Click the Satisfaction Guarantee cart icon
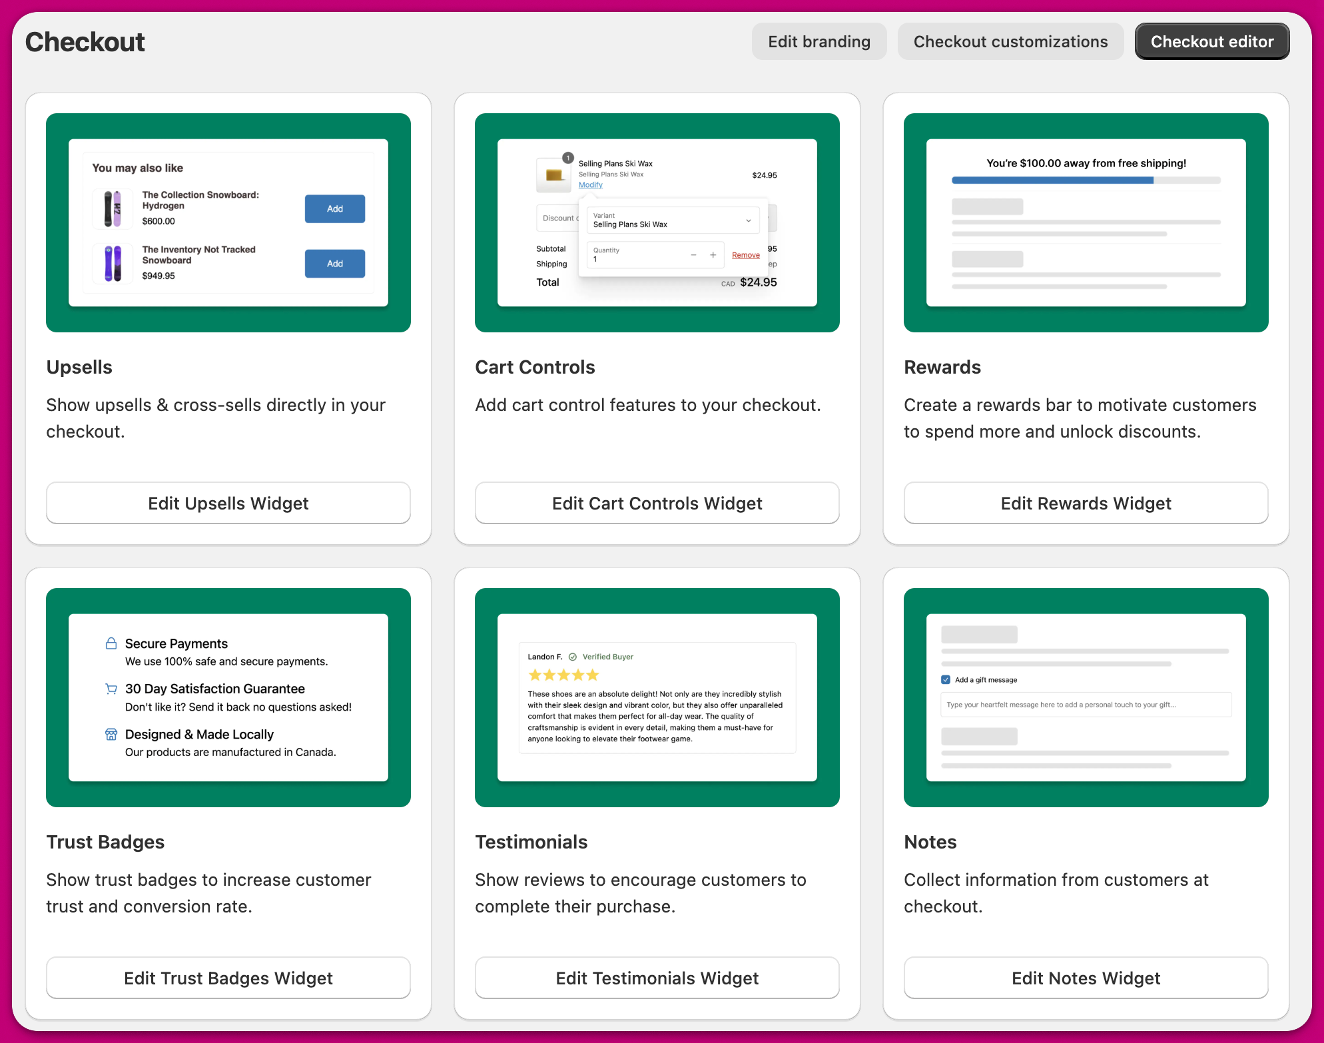This screenshot has width=1324, height=1043. click(x=111, y=689)
